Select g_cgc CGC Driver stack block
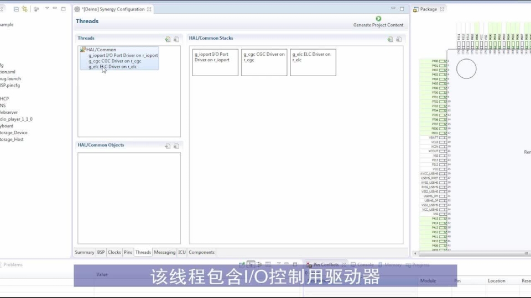The height and width of the screenshot is (298, 531). coord(264,62)
